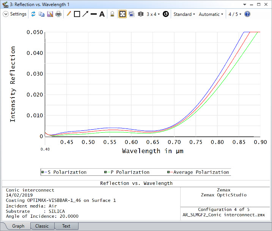This screenshot has width=272, height=231.
Task: Toggle S Polarization legend marker
Action: click(x=42, y=172)
